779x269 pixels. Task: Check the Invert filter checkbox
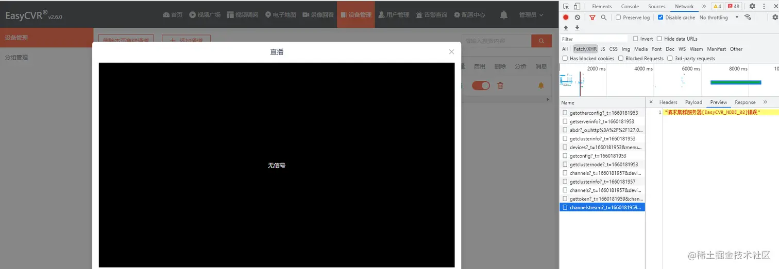click(635, 39)
